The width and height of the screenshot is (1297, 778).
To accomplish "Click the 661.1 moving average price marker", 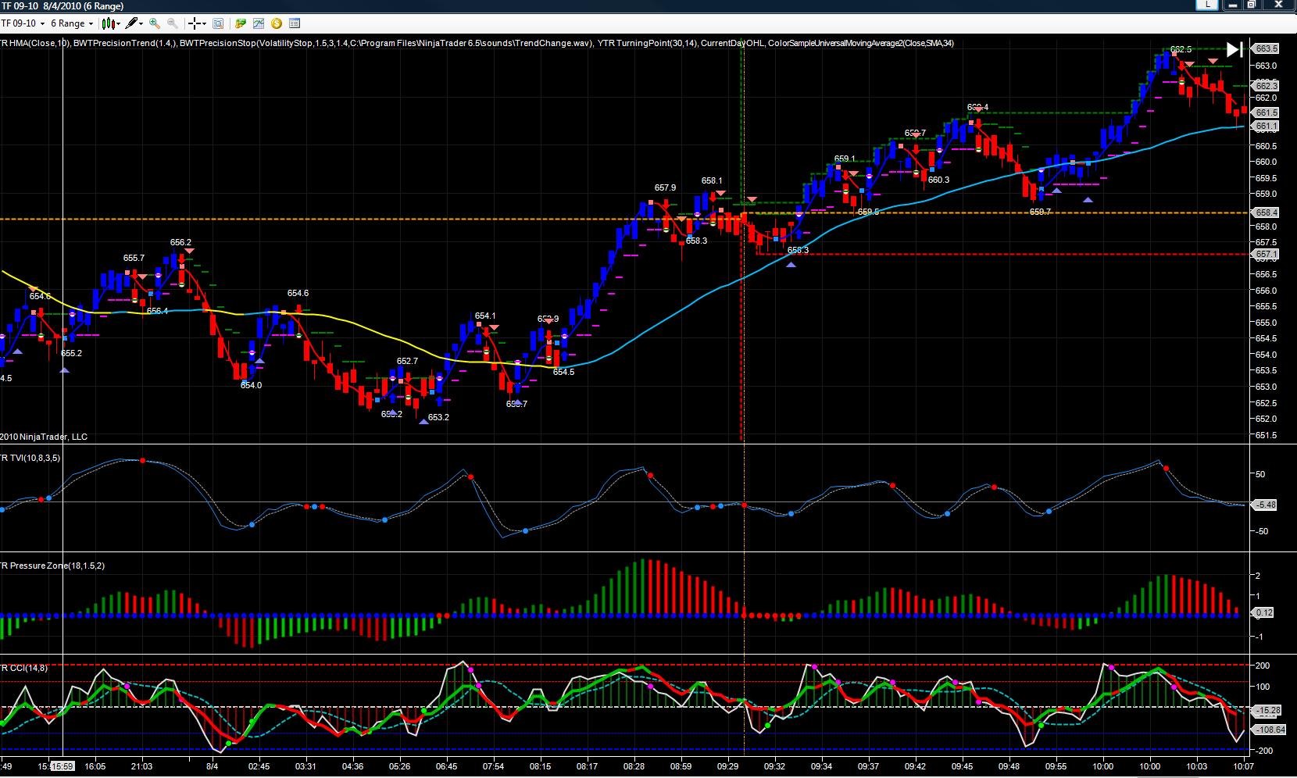I will click(1266, 126).
